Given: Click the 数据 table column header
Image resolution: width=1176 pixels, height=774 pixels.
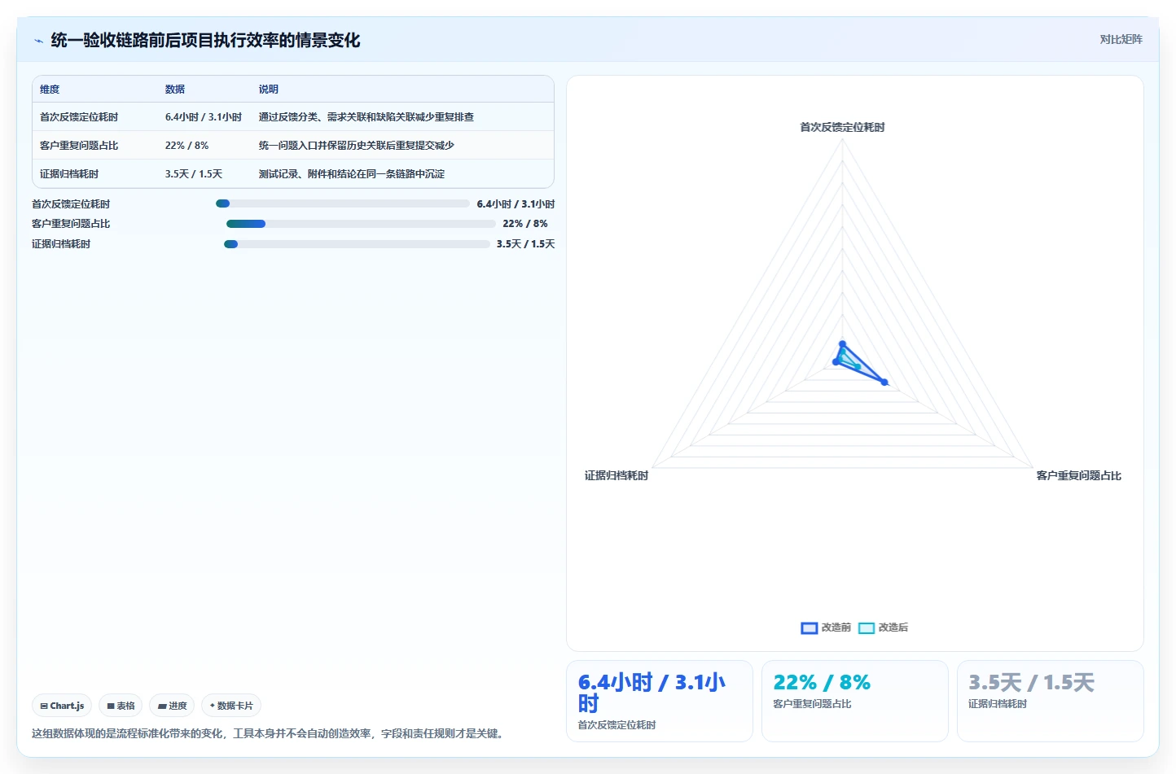Looking at the screenshot, I should pyautogui.click(x=175, y=90).
